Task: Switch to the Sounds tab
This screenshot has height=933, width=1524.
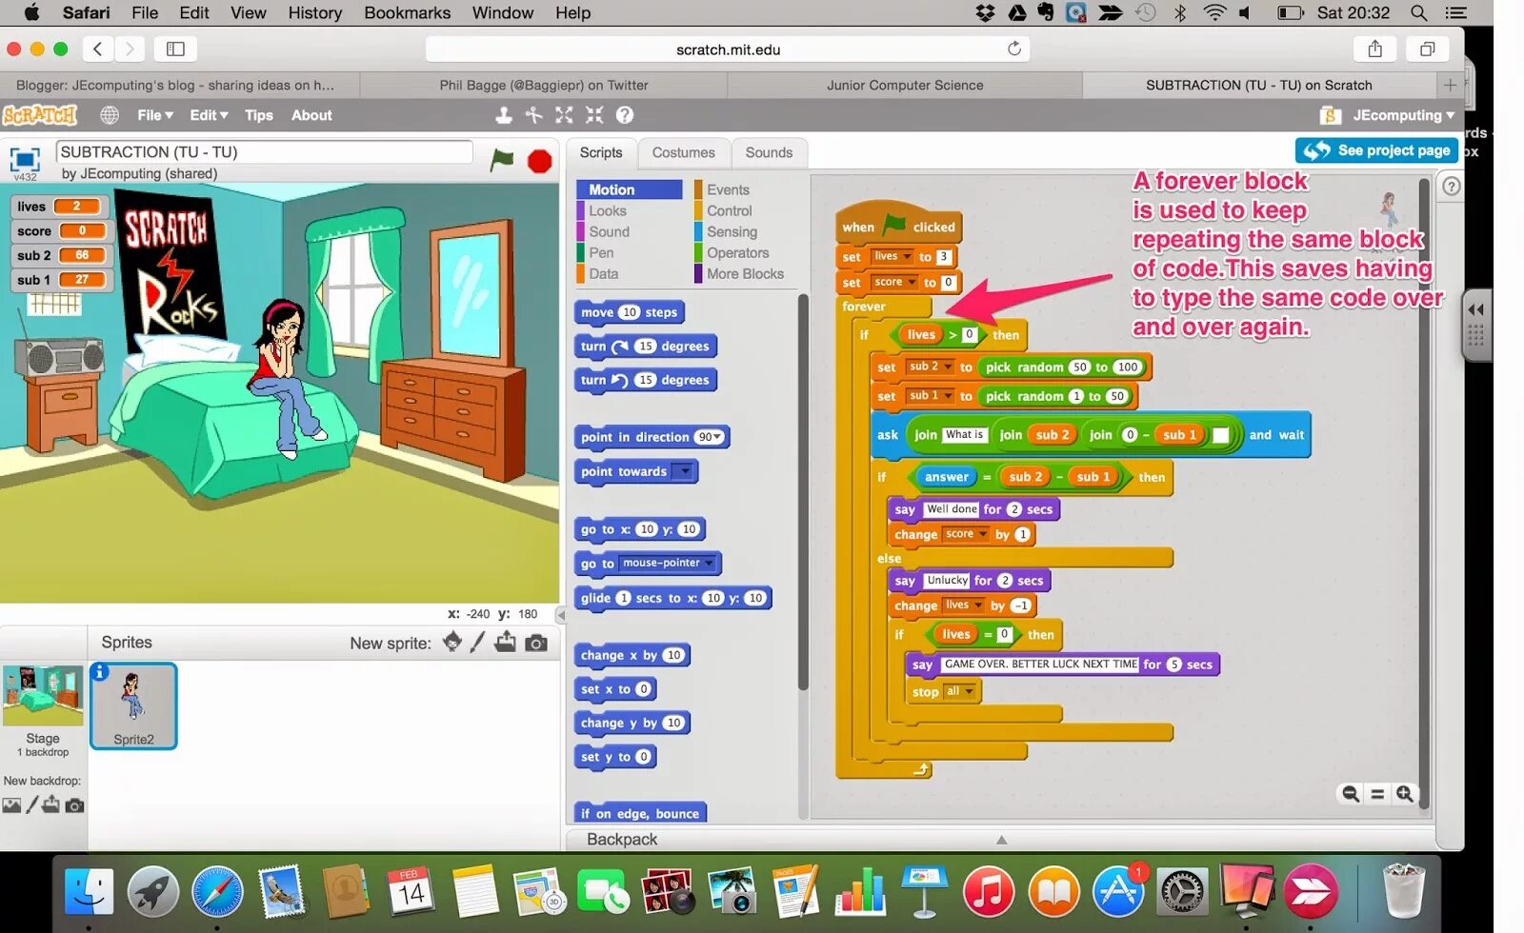Action: click(x=769, y=152)
